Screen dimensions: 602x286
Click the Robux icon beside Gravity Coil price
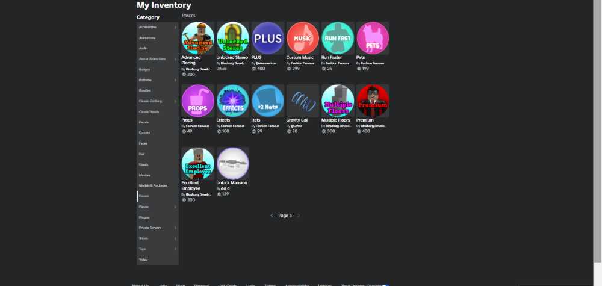[x=289, y=131]
